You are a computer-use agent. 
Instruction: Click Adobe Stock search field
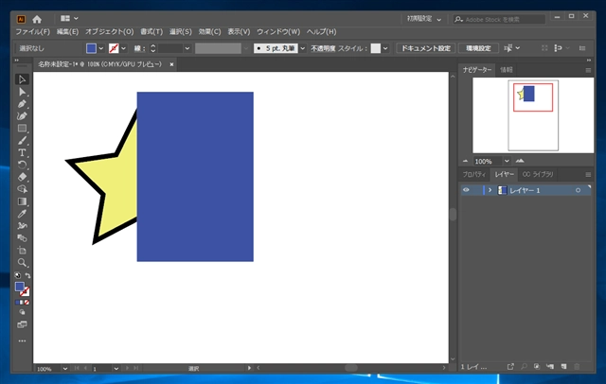tap(499, 19)
